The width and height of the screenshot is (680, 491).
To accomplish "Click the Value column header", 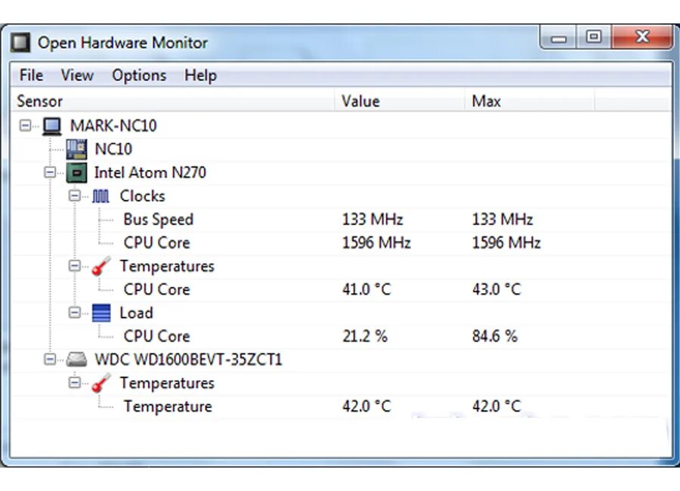I will pyautogui.click(x=400, y=101).
